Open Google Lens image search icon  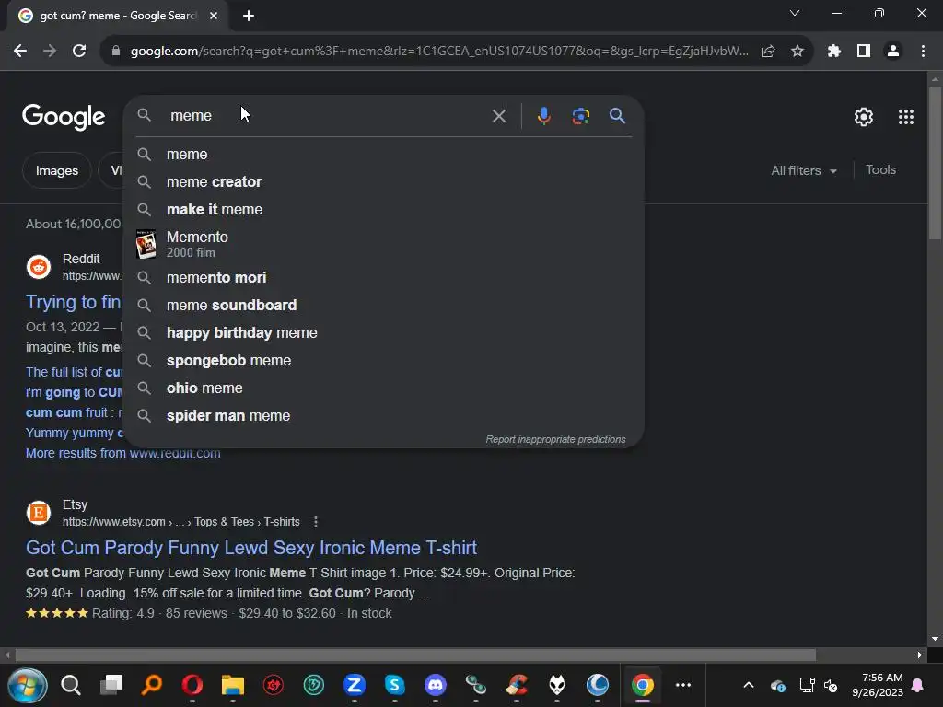[580, 116]
